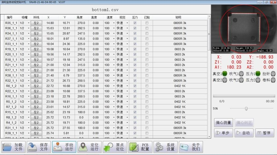Click the 左2 feeder button for R7_1_2
Viewport: 277px width, 155px height.
(x=36, y=107)
